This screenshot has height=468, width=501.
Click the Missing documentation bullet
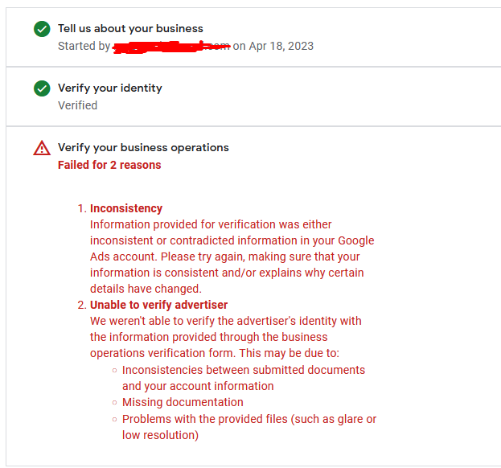tap(183, 403)
